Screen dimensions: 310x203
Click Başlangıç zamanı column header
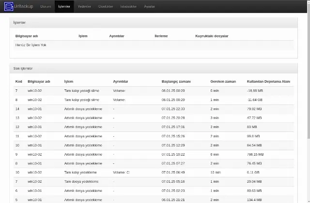point(176,82)
